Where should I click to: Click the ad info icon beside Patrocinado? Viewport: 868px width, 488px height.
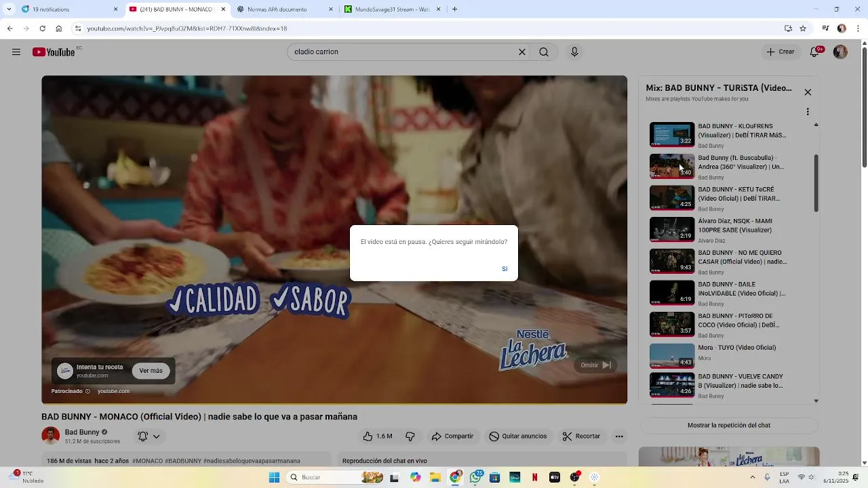pos(87,391)
